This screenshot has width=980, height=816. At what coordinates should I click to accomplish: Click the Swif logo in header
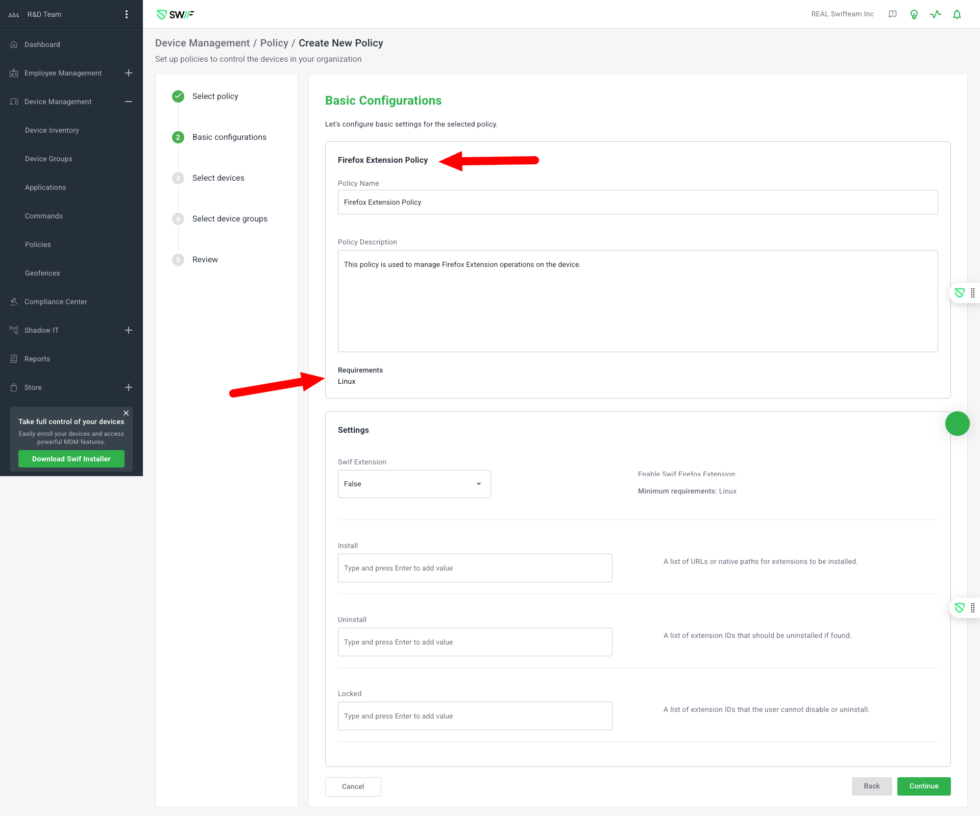[175, 14]
